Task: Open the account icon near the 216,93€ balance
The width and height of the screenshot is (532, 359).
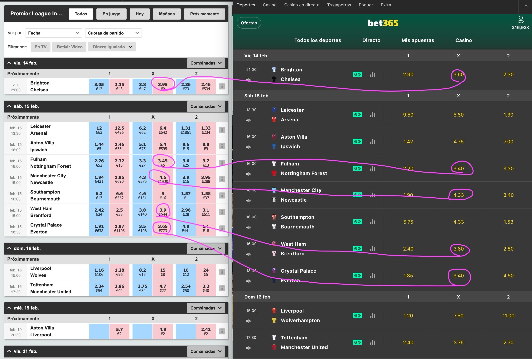Action: tap(521, 20)
